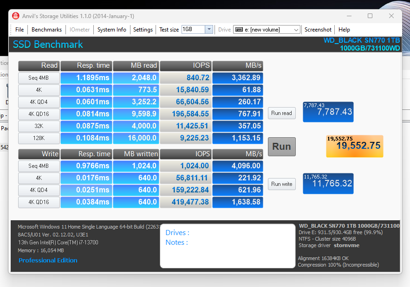The height and width of the screenshot is (287, 410).
Task: Click the 159,222.84 IOPS value
Action: 185,190
